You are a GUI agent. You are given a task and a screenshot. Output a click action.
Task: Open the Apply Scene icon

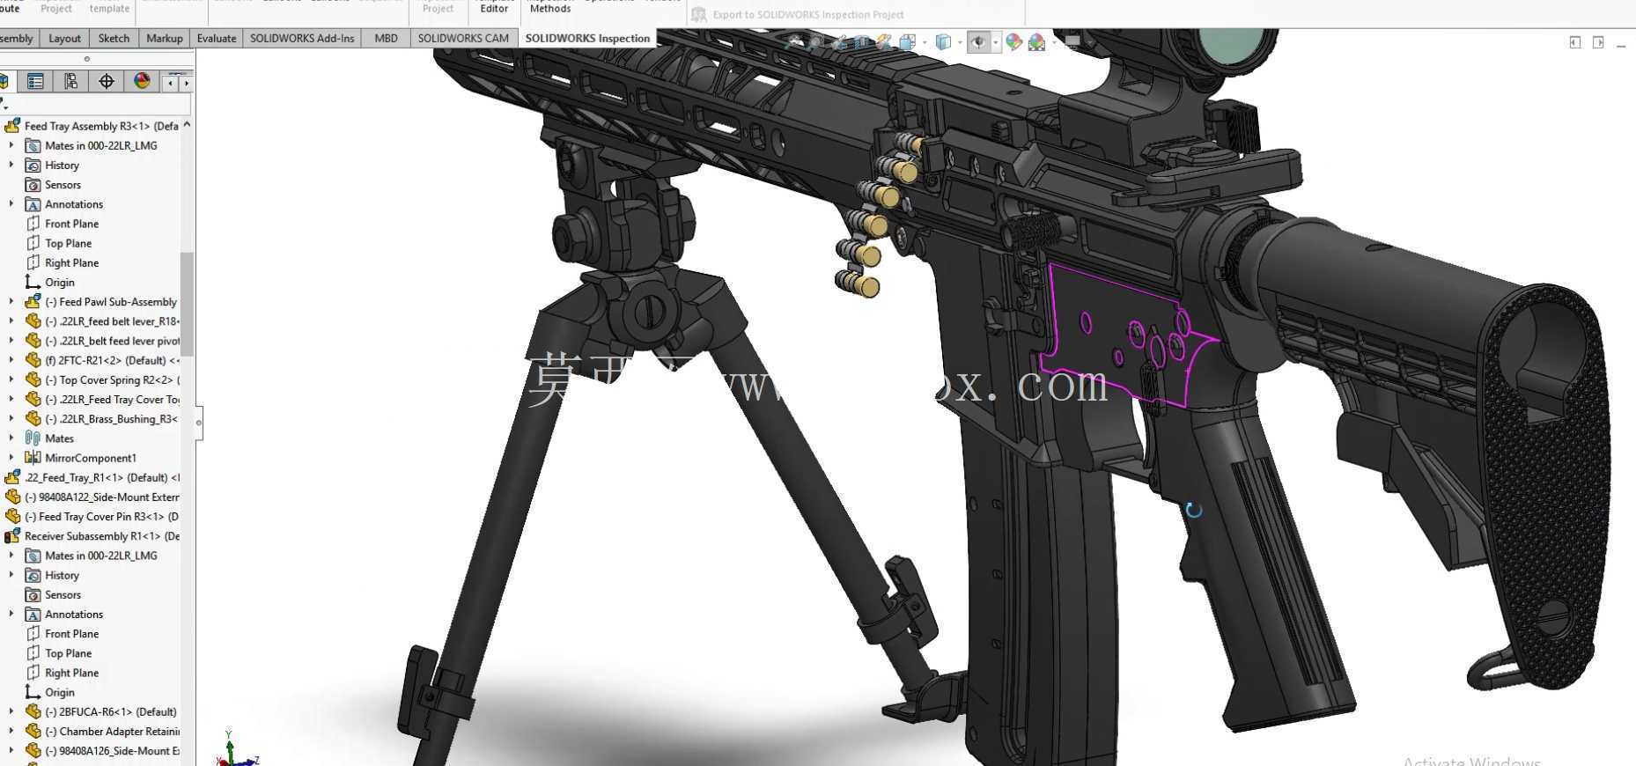click(x=1037, y=41)
